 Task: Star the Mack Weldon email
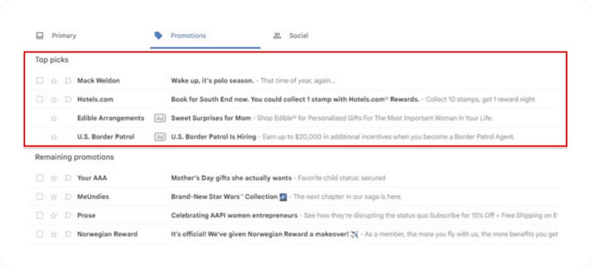point(54,81)
